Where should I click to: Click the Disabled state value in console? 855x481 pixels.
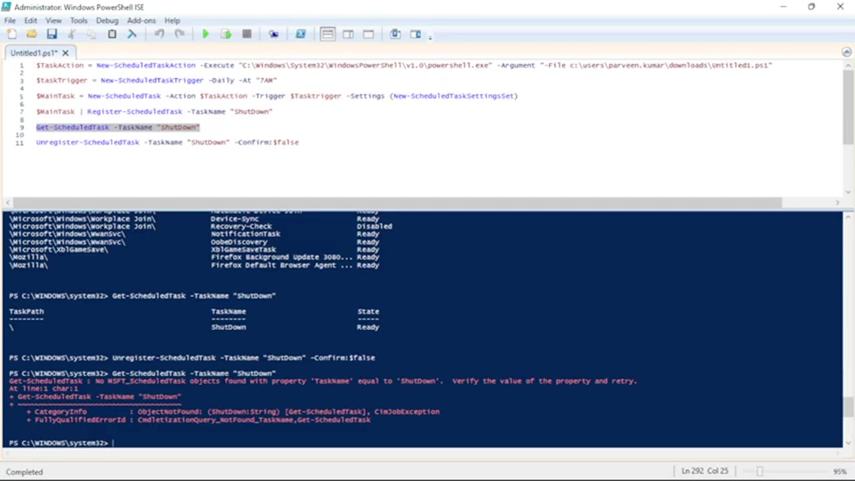point(374,226)
